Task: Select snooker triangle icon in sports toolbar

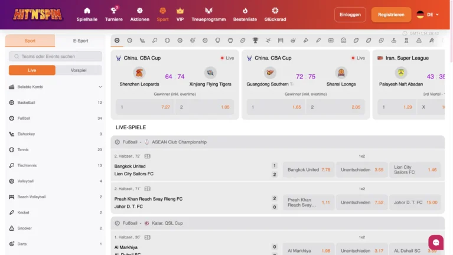Action: (x=419, y=40)
